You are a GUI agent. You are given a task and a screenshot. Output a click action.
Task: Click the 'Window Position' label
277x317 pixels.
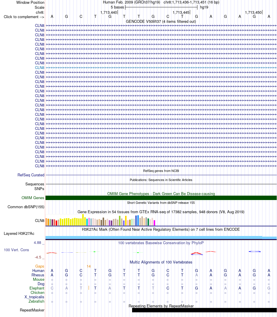pos(30,2)
